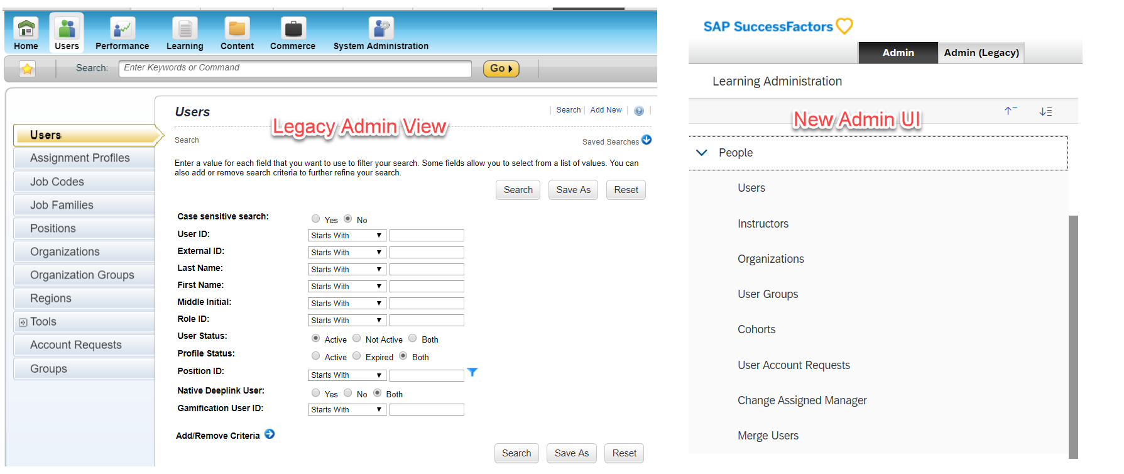Click the Add New link

click(606, 110)
